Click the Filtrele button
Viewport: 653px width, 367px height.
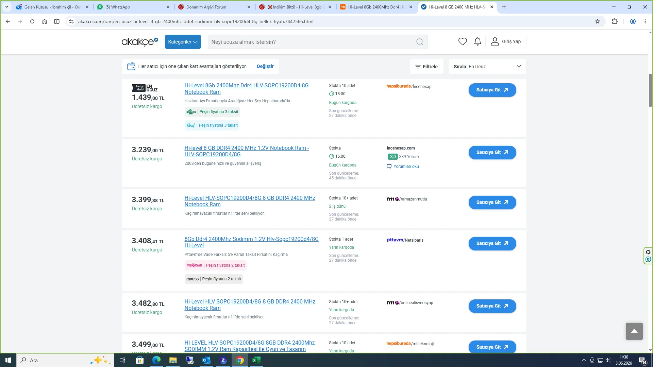pyautogui.click(x=426, y=67)
